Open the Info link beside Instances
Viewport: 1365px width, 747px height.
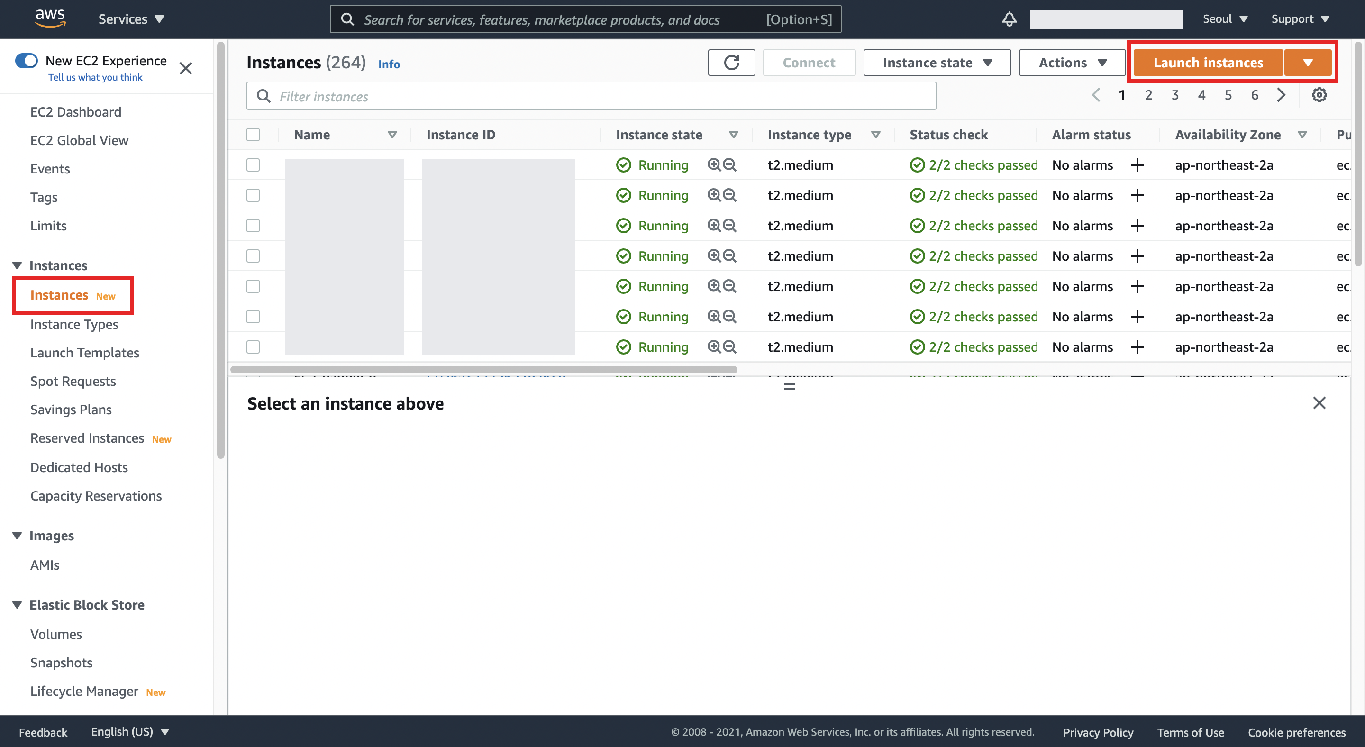click(389, 64)
